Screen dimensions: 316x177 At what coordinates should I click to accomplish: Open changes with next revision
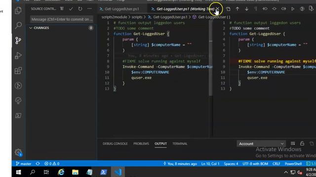pyautogui.click(x=283, y=9)
